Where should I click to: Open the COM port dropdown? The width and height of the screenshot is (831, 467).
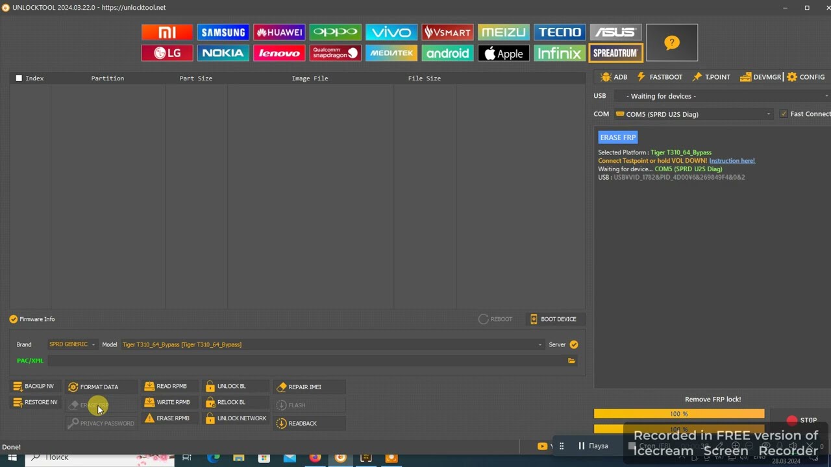click(693, 114)
